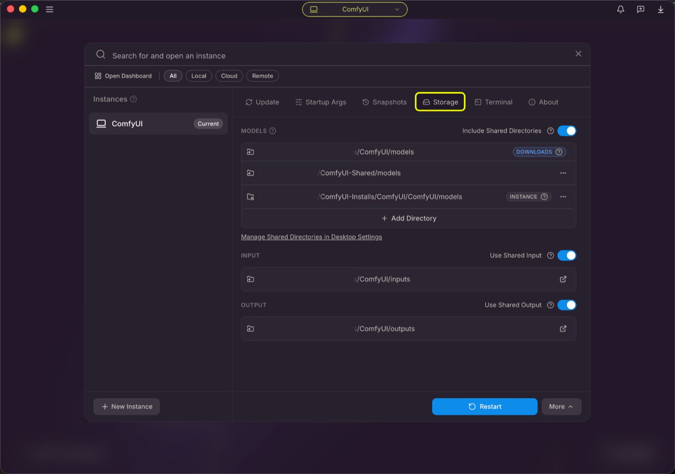Click the Instances help icon
Viewport: 675px width, 474px height.
[133, 99]
